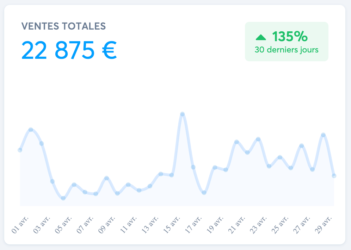Image resolution: width=351 pixels, height=250 pixels.
Task: Click the first data point of the line
Action: coord(20,150)
